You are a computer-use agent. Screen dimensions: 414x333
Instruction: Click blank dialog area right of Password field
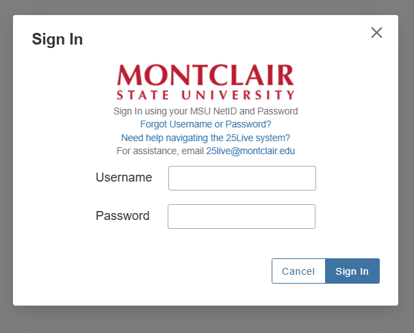point(356,217)
